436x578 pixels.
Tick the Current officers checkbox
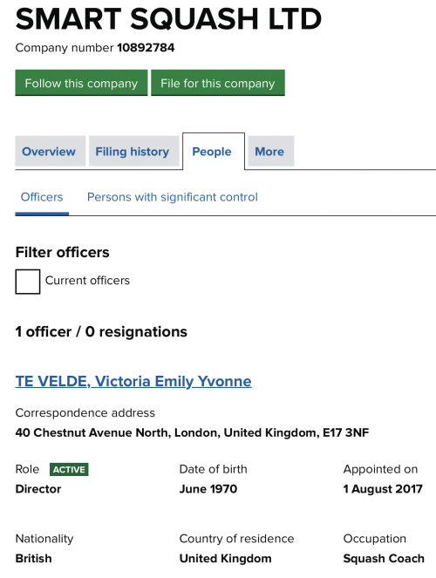pos(28,282)
